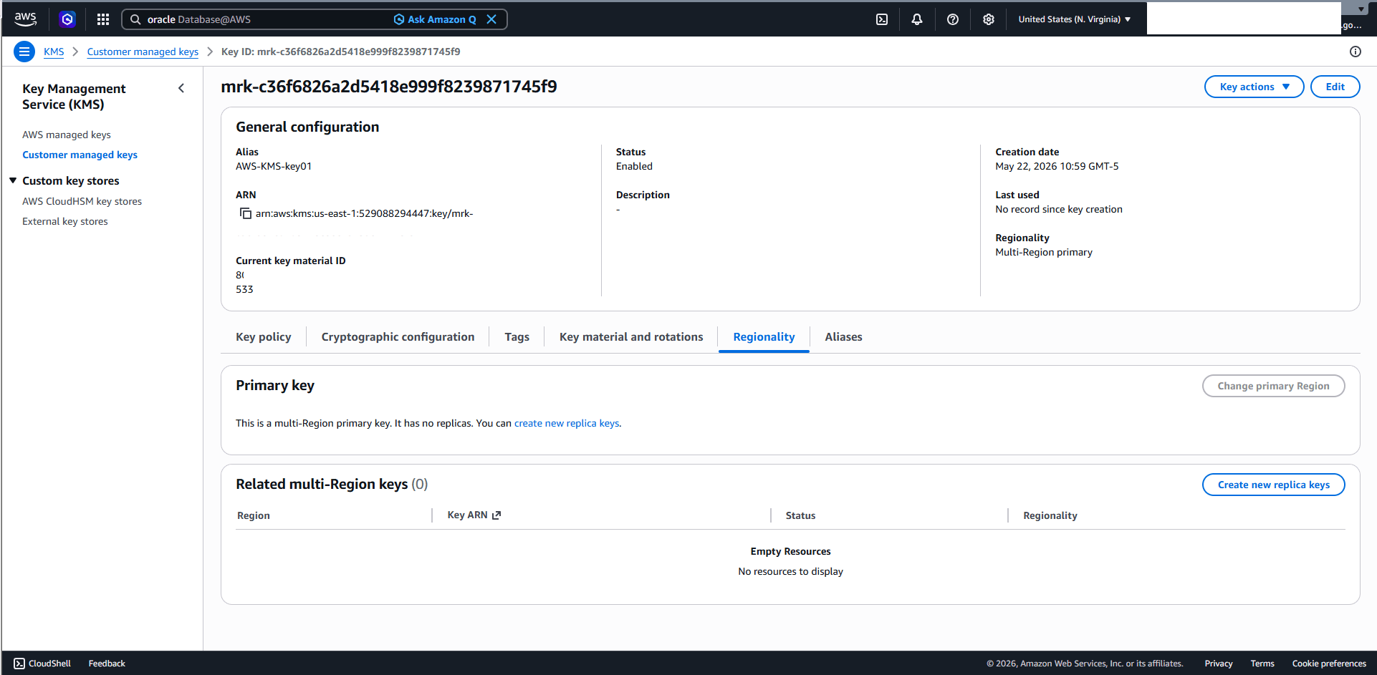Open the Key ARN external link icon
Image resolution: width=1377 pixels, height=675 pixels.
click(x=496, y=515)
